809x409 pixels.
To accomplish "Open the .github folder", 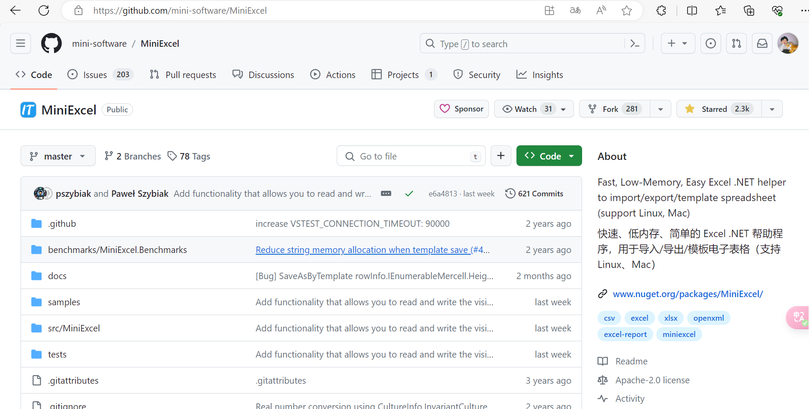I will pos(62,223).
